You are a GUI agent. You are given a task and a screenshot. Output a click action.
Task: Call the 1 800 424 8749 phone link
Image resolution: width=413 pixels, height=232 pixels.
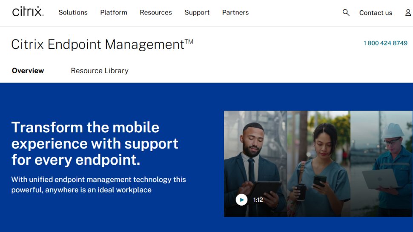tap(385, 43)
